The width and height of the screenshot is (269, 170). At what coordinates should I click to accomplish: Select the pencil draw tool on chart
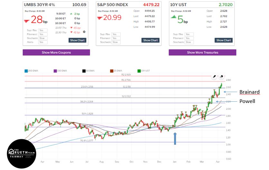(x=214, y=77)
